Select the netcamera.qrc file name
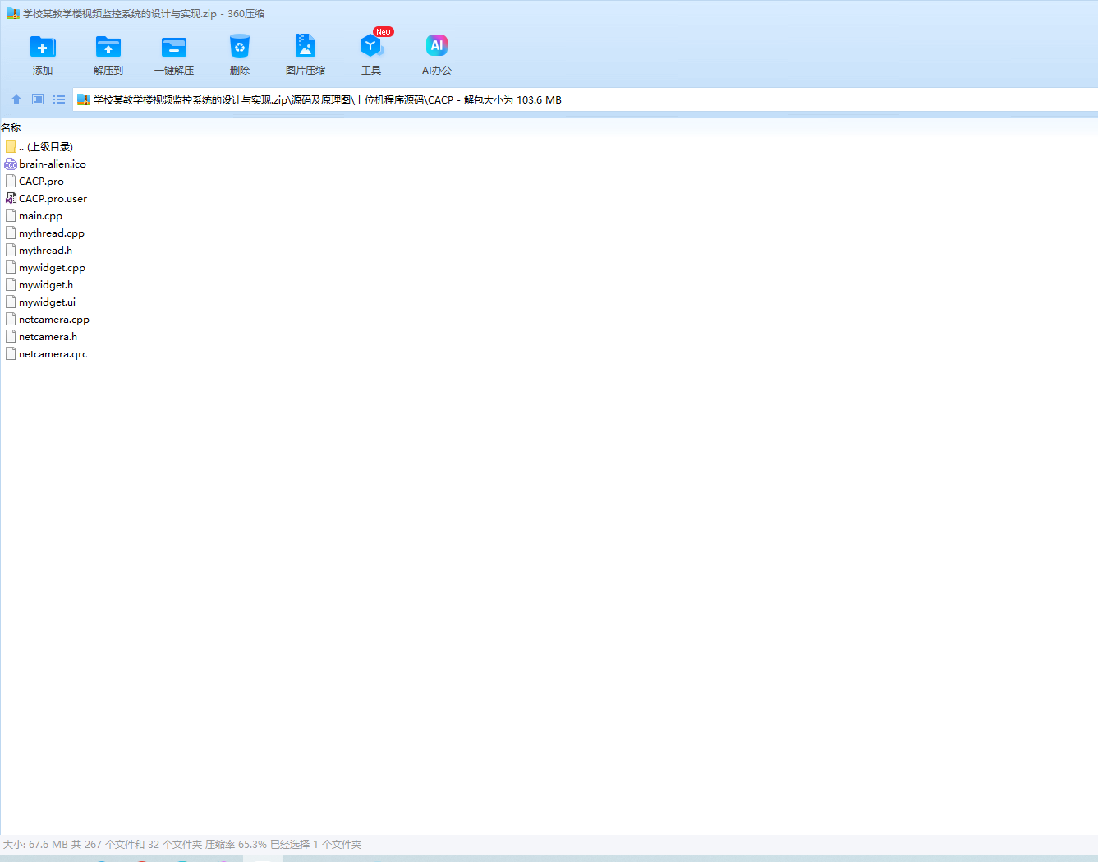 (53, 354)
